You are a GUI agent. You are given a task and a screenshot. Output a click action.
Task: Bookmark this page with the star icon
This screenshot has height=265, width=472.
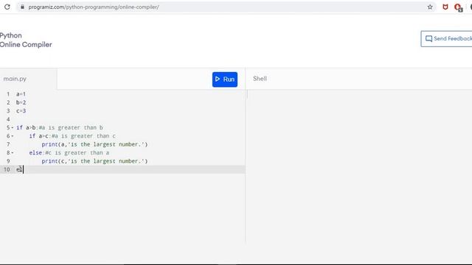(430, 7)
